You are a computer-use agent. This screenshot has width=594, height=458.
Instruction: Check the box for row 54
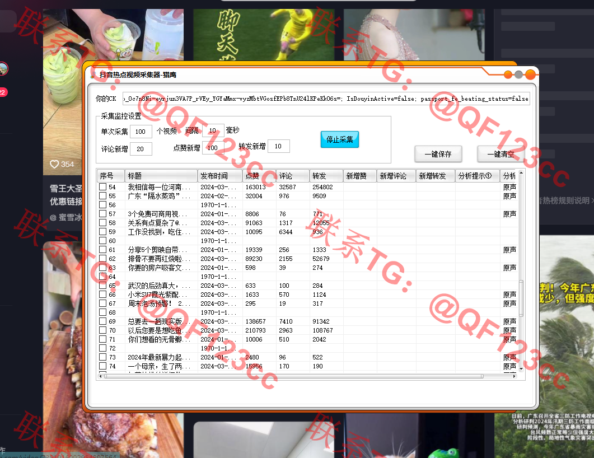(x=102, y=187)
